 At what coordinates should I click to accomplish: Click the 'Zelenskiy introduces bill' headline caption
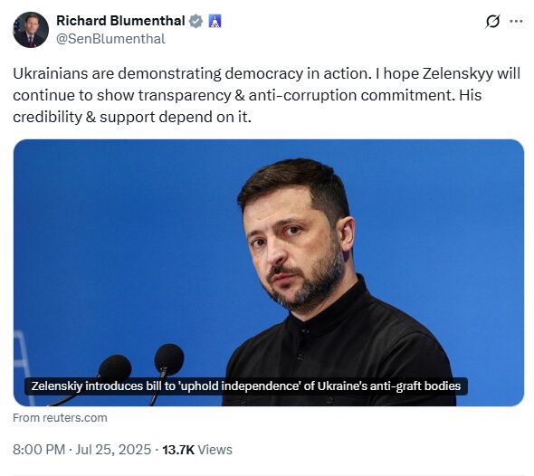pyautogui.click(x=245, y=386)
